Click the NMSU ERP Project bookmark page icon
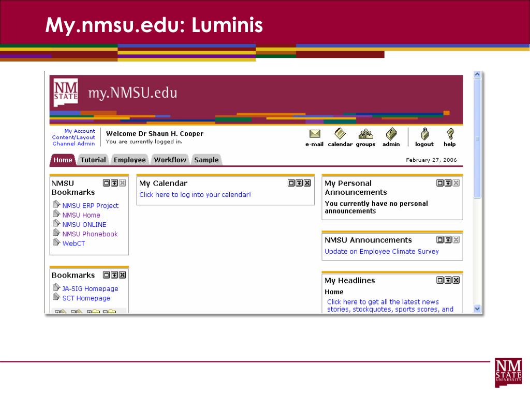This screenshot has width=530, height=397. click(56, 204)
